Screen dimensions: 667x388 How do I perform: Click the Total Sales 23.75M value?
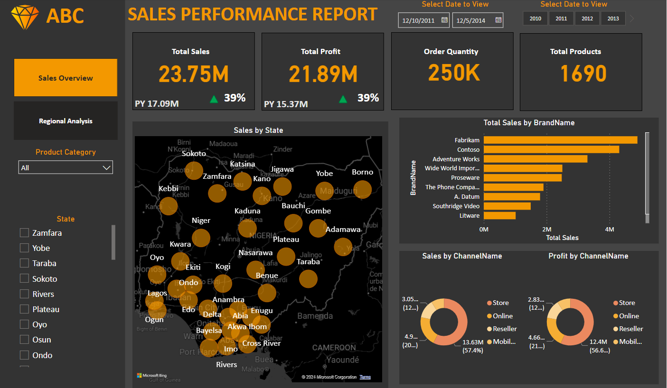(x=194, y=74)
